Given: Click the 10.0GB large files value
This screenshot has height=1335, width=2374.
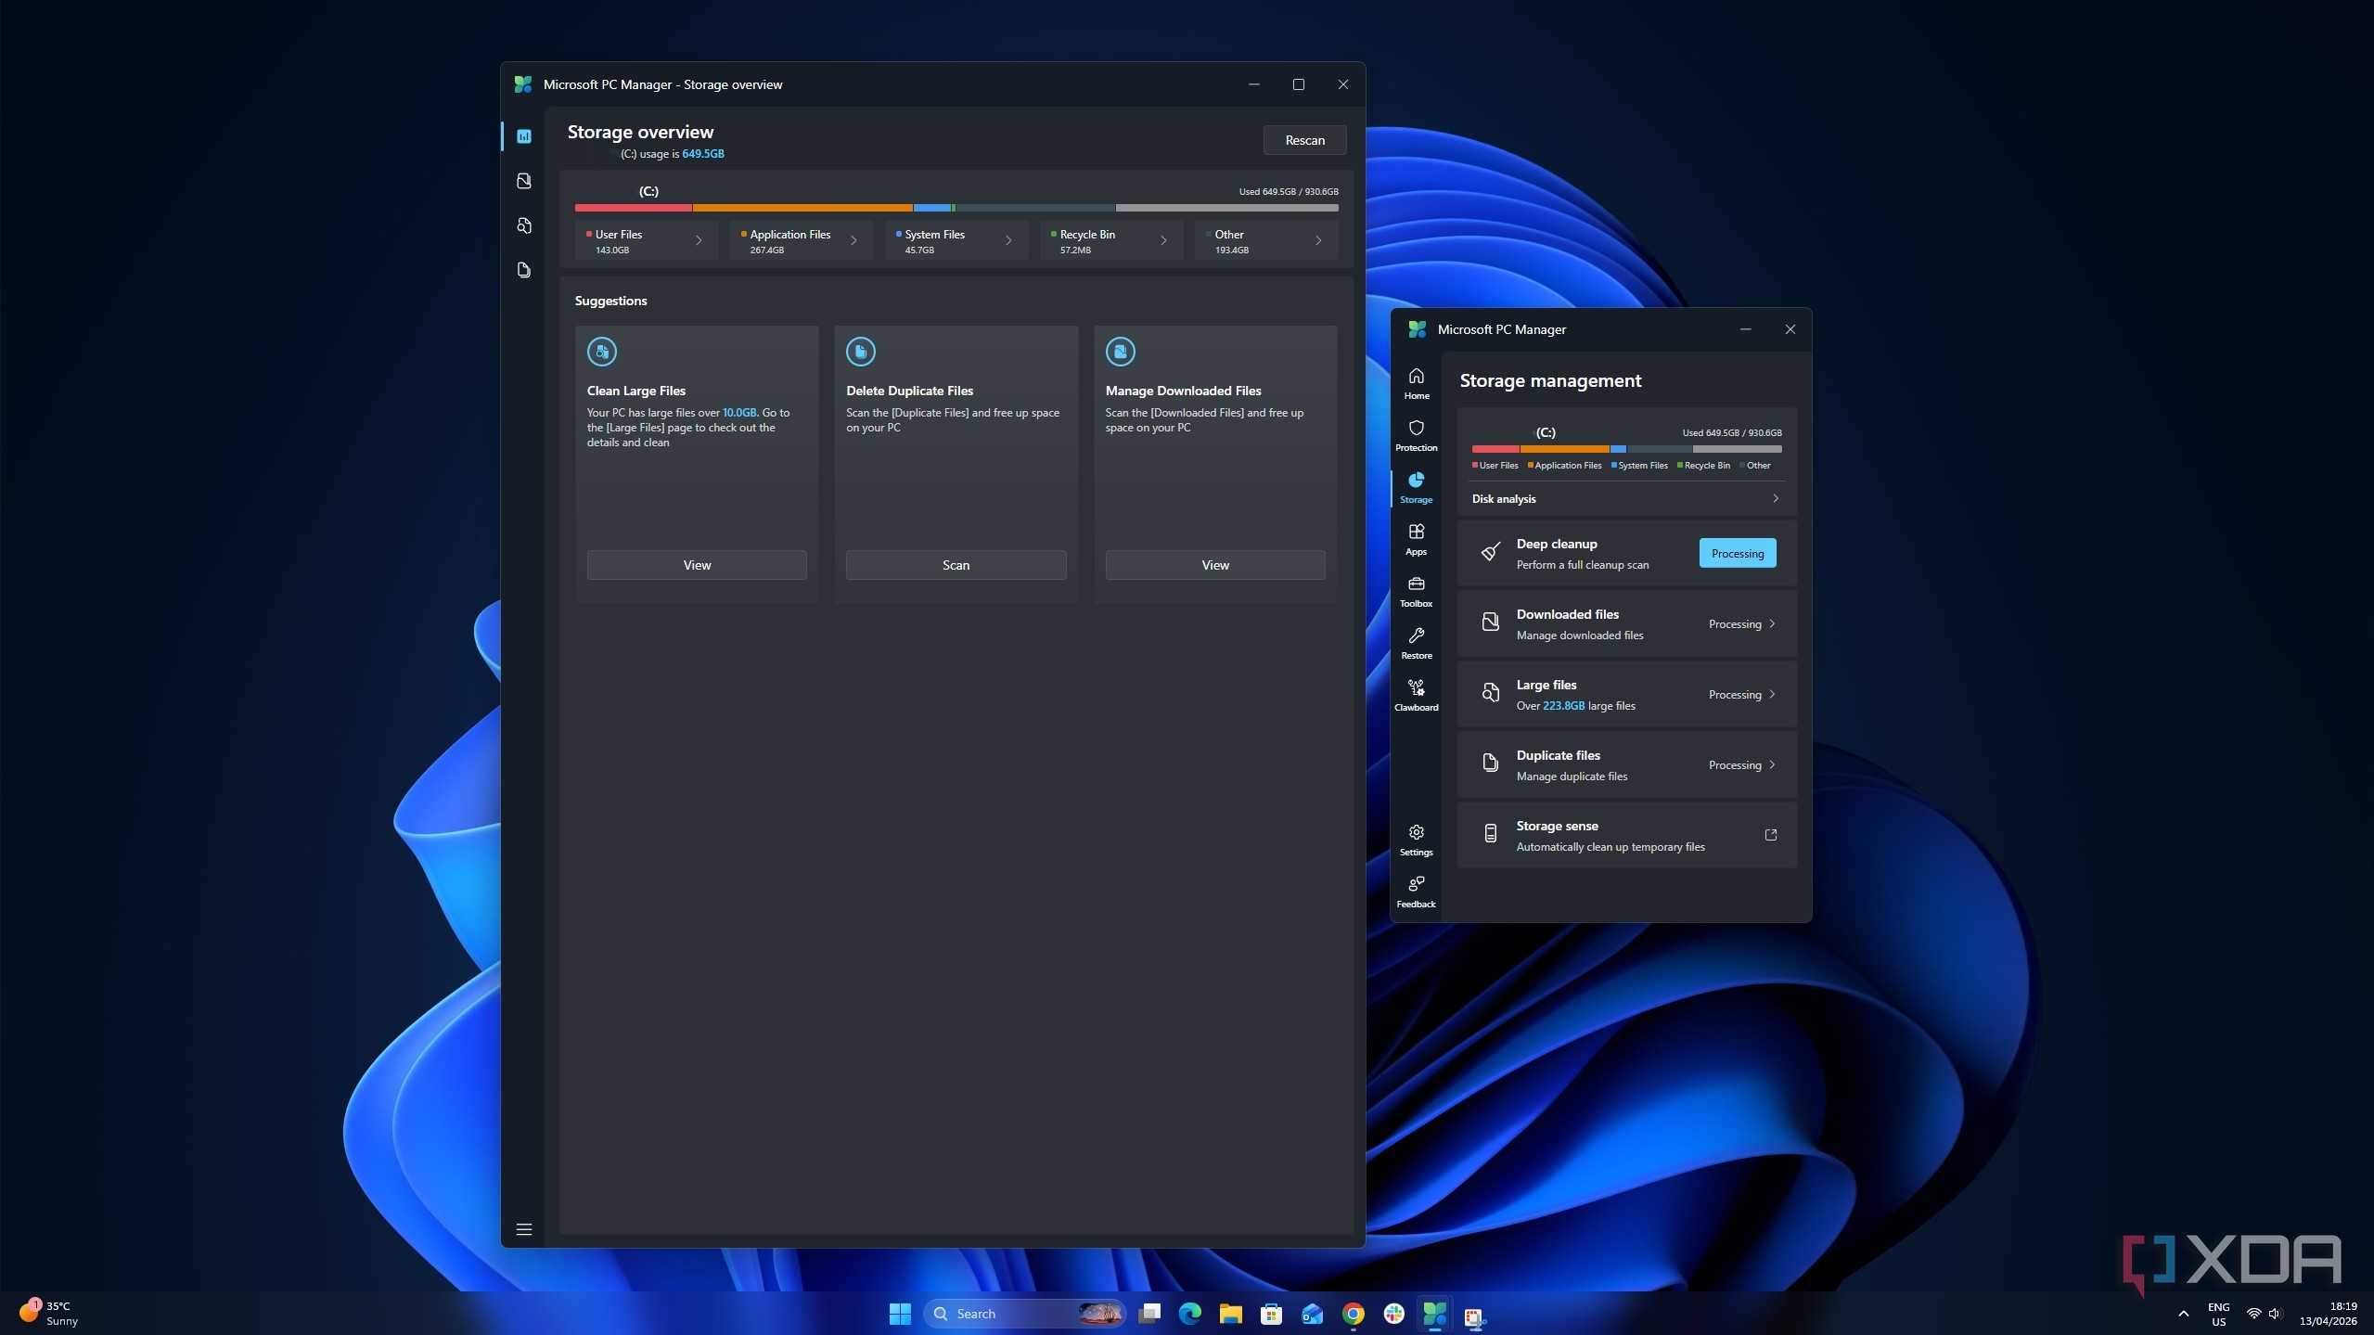Looking at the screenshot, I should tap(739, 413).
